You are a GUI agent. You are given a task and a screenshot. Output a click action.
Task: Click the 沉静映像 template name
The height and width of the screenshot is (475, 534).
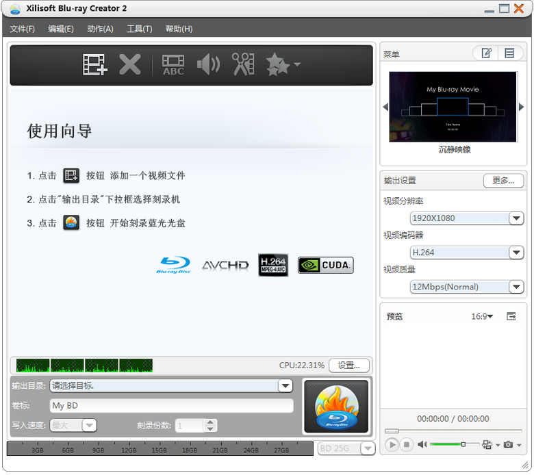click(455, 149)
